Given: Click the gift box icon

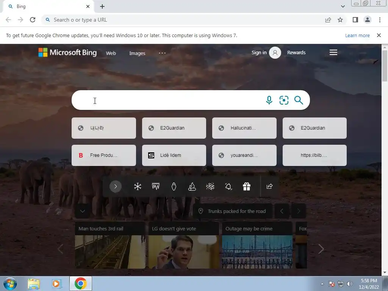Looking at the screenshot, I should point(246,186).
